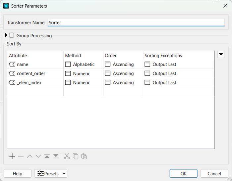This screenshot has height=181, width=232.
Task: Click the sliders icon on the Presets button
Action: coord(40,173)
